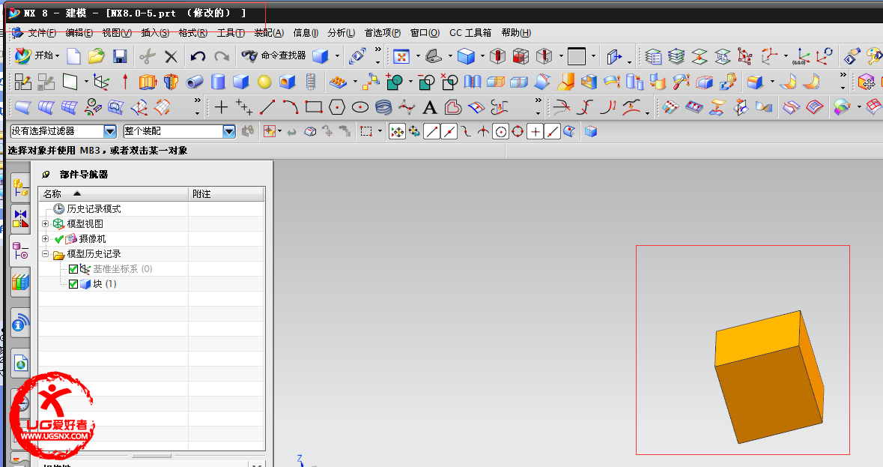Open the 文件(F) menu
883x467 pixels.
[42, 33]
